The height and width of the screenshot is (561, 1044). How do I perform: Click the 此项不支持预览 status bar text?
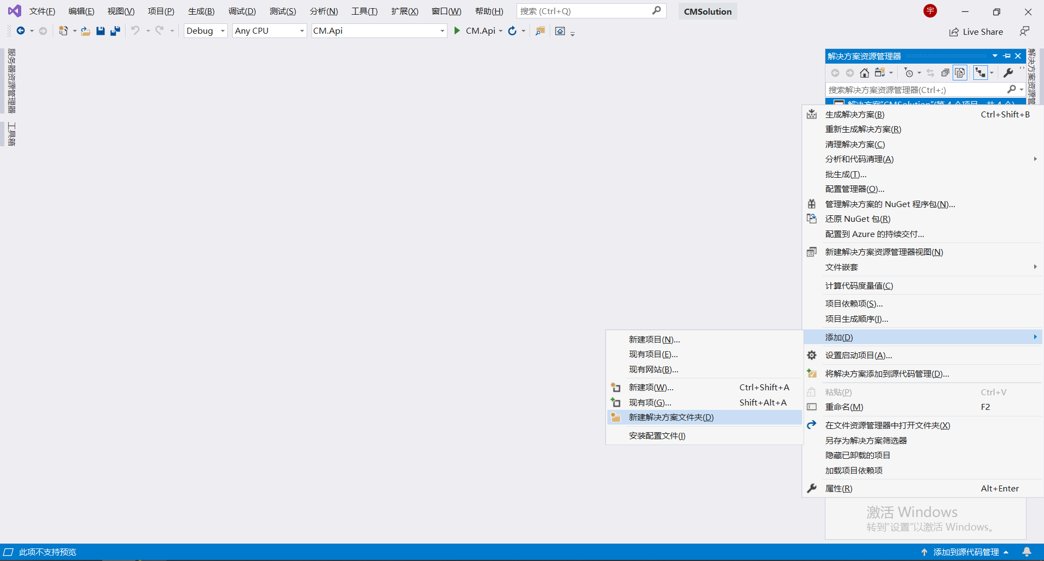coord(48,552)
